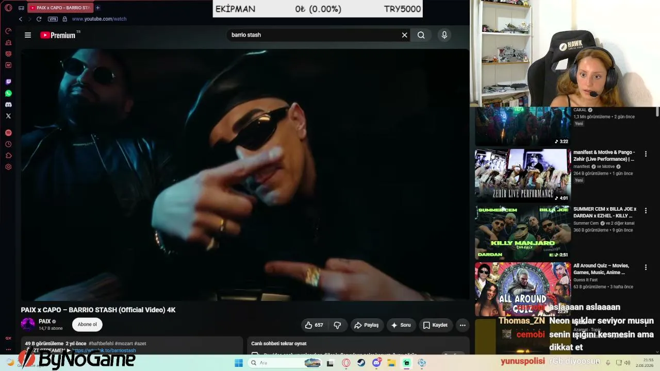The width and height of the screenshot is (660, 371).
Task: Open the CAKAL video thumbnail
Action: pyautogui.click(x=523, y=126)
